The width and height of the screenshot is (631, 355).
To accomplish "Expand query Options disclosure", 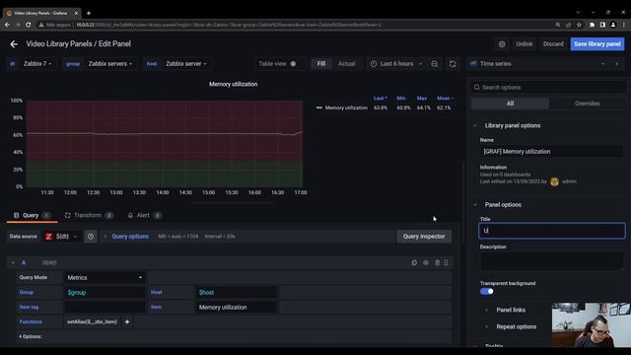I will (31, 336).
